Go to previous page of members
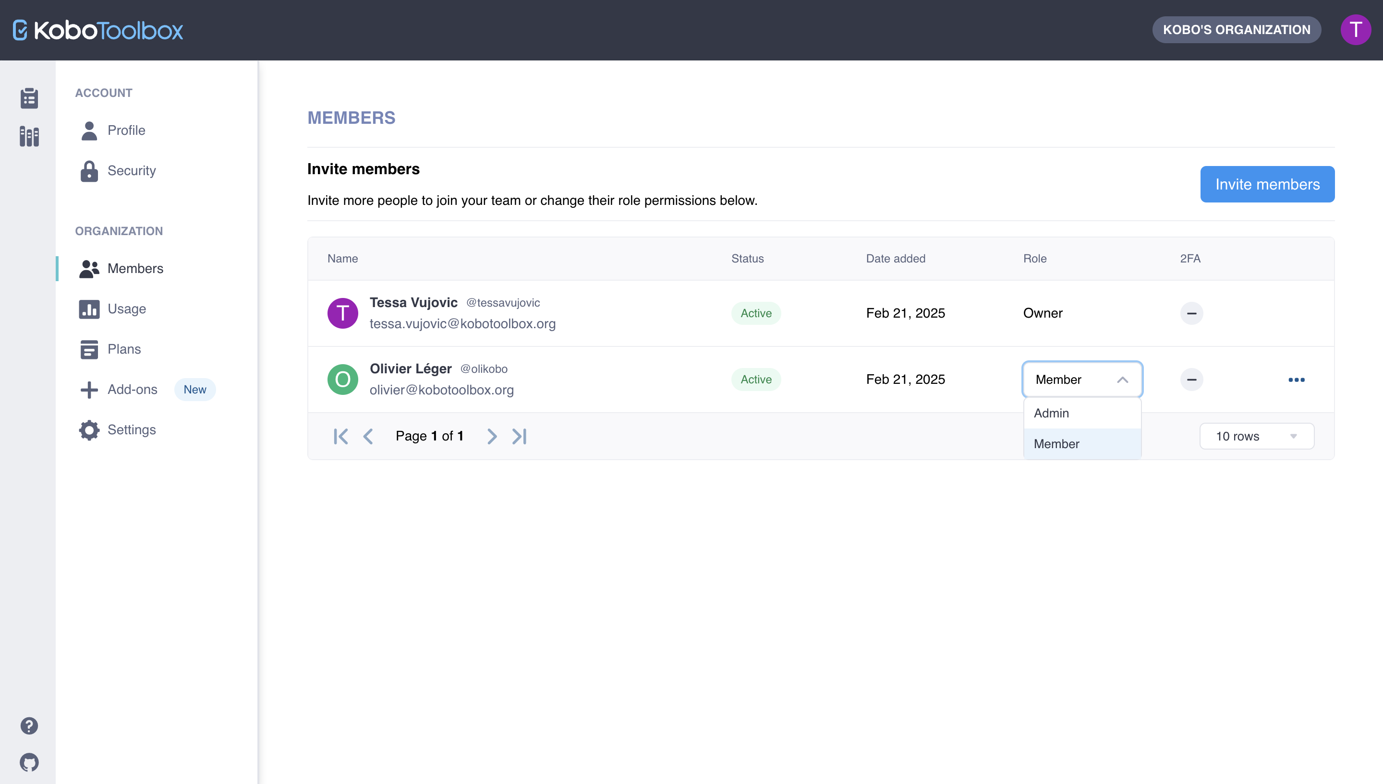The image size is (1383, 784). (368, 436)
